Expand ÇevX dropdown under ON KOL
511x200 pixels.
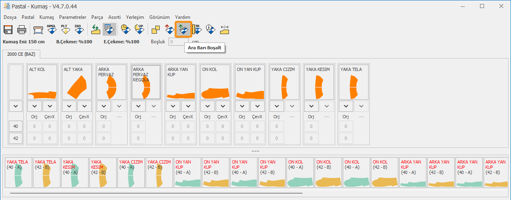point(223,106)
